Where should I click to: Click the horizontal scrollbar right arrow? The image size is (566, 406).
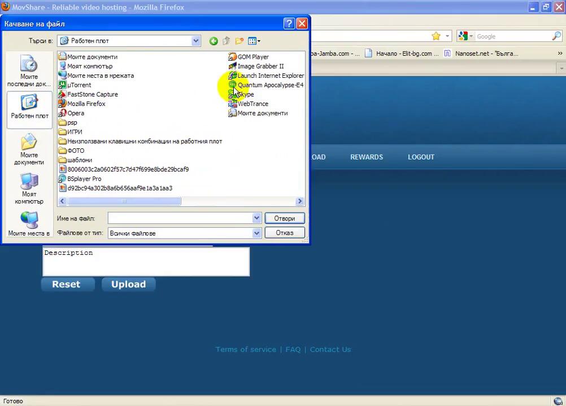300,201
